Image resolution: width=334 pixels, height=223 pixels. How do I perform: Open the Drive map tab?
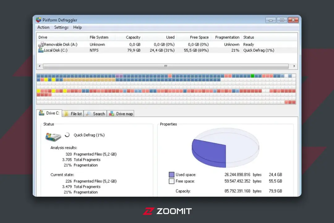point(121,114)
